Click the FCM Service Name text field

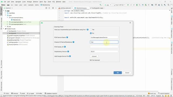coord(104,37)
